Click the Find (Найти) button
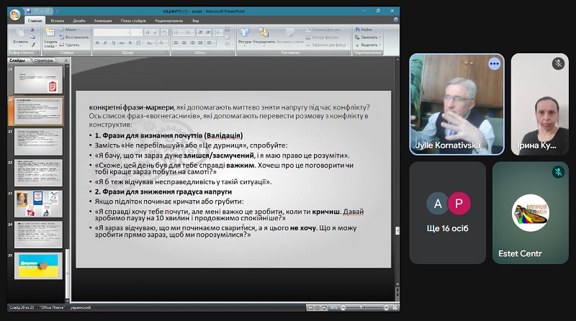The height and width of the screenshot is (321, 576). [x=364, y=29]
